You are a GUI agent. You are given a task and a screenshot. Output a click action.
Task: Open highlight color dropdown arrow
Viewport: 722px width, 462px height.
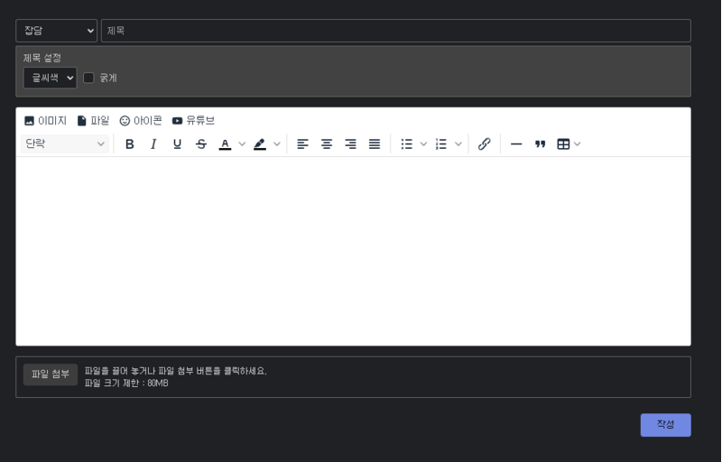277,144
